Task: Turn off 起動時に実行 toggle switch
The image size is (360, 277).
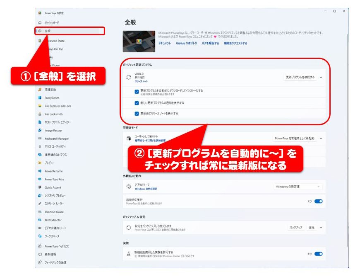Action: 319,201
